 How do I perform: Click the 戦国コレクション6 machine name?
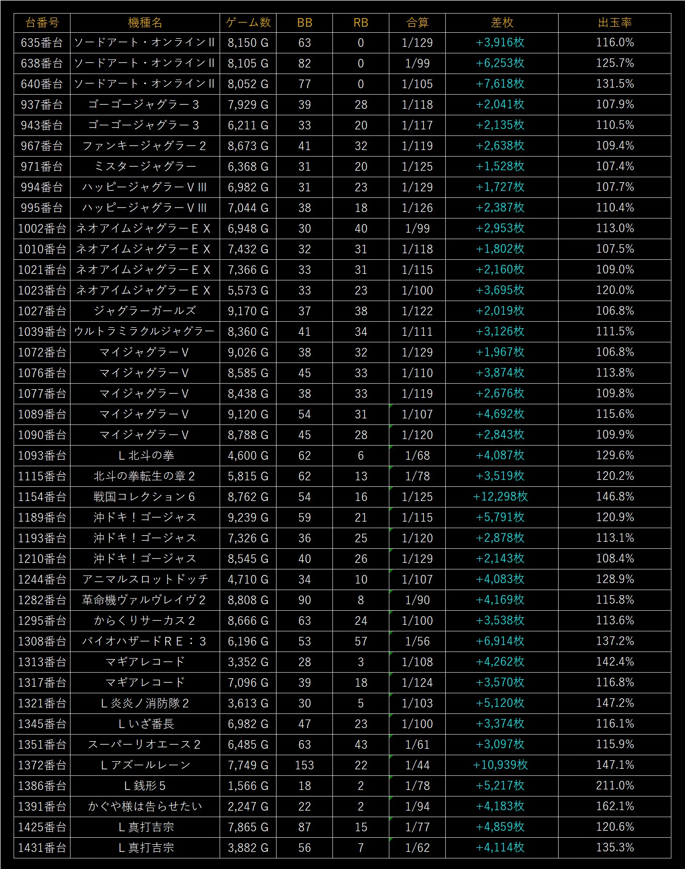pos(145,497)
